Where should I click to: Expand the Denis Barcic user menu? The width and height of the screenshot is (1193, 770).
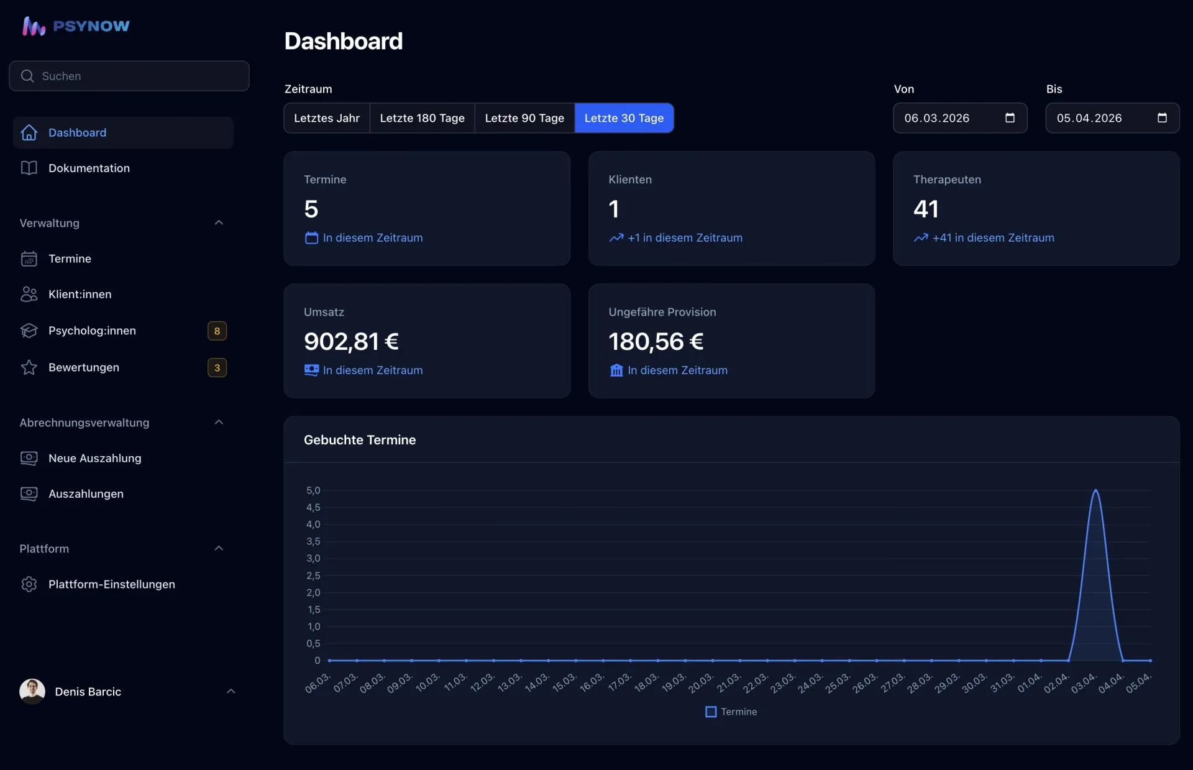(x=231, y=691)
